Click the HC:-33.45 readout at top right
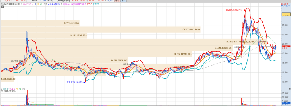 (x=285, y=6)
